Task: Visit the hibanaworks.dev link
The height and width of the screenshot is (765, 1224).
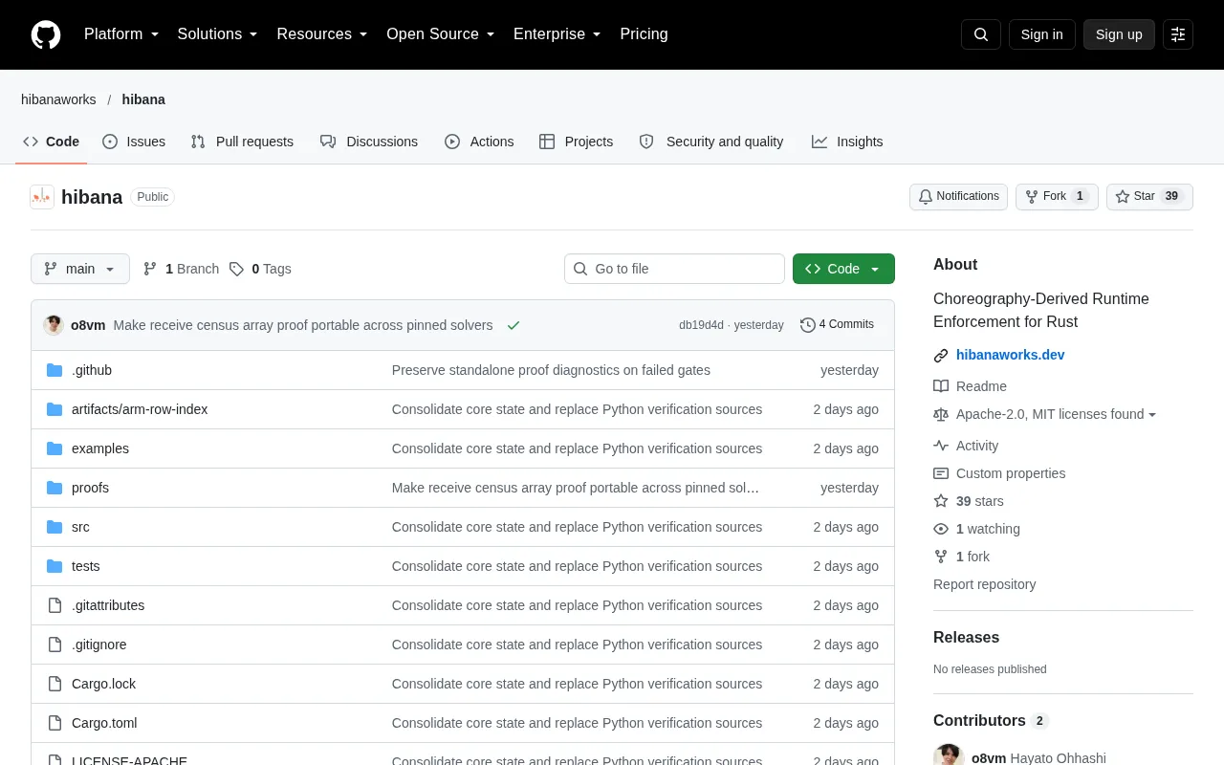Action: tap(1010, 355)
